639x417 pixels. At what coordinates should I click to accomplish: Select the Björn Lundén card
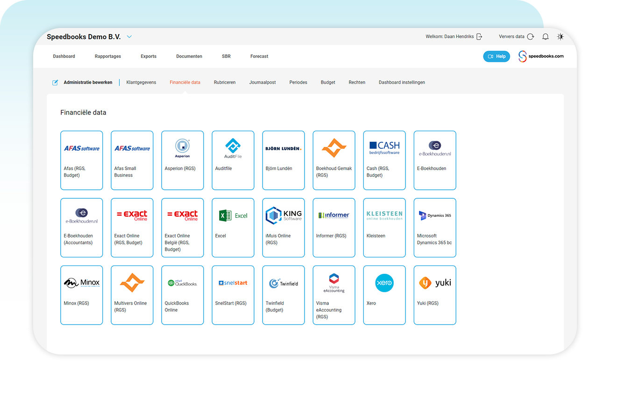[284, 160]
